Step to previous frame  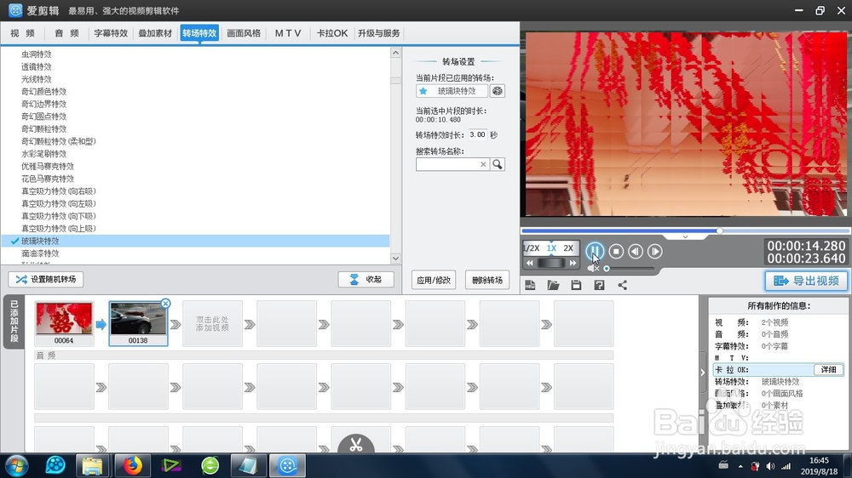pos(636,251)
